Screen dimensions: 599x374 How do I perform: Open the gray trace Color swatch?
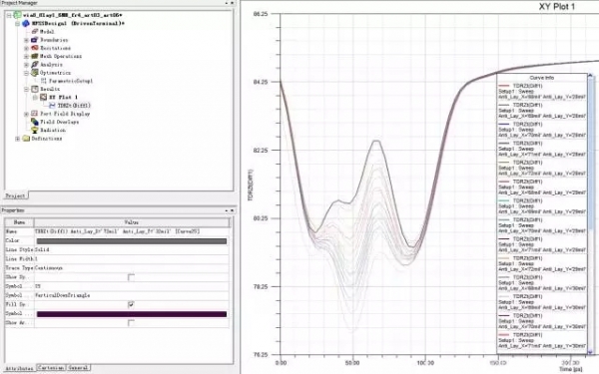(x=132, y=240)
